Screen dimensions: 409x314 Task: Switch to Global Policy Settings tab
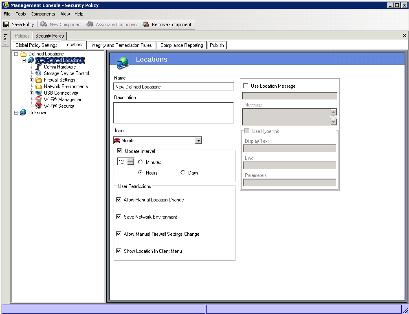tap(36, 45)
